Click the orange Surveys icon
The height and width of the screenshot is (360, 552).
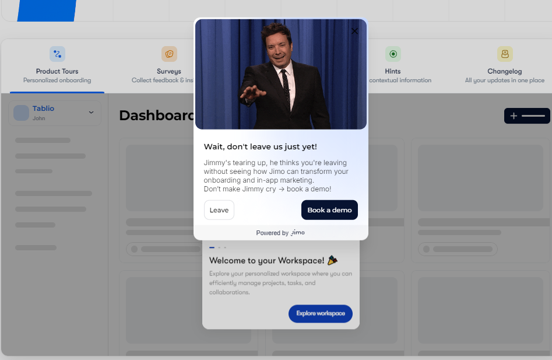(169, 54)
